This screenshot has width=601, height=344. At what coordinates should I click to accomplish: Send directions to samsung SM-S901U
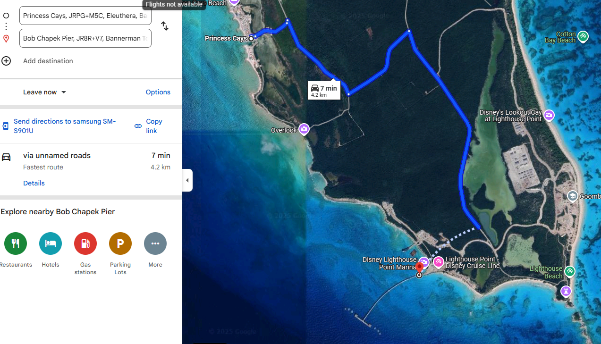[64, 126]
